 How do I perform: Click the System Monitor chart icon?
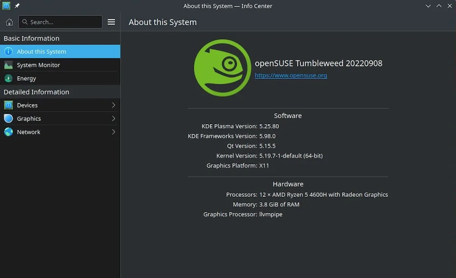8,65
